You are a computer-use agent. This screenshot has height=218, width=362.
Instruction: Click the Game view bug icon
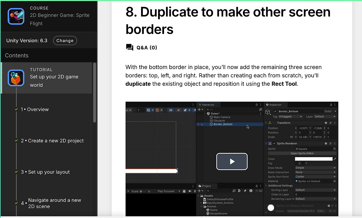pos(184,191)
